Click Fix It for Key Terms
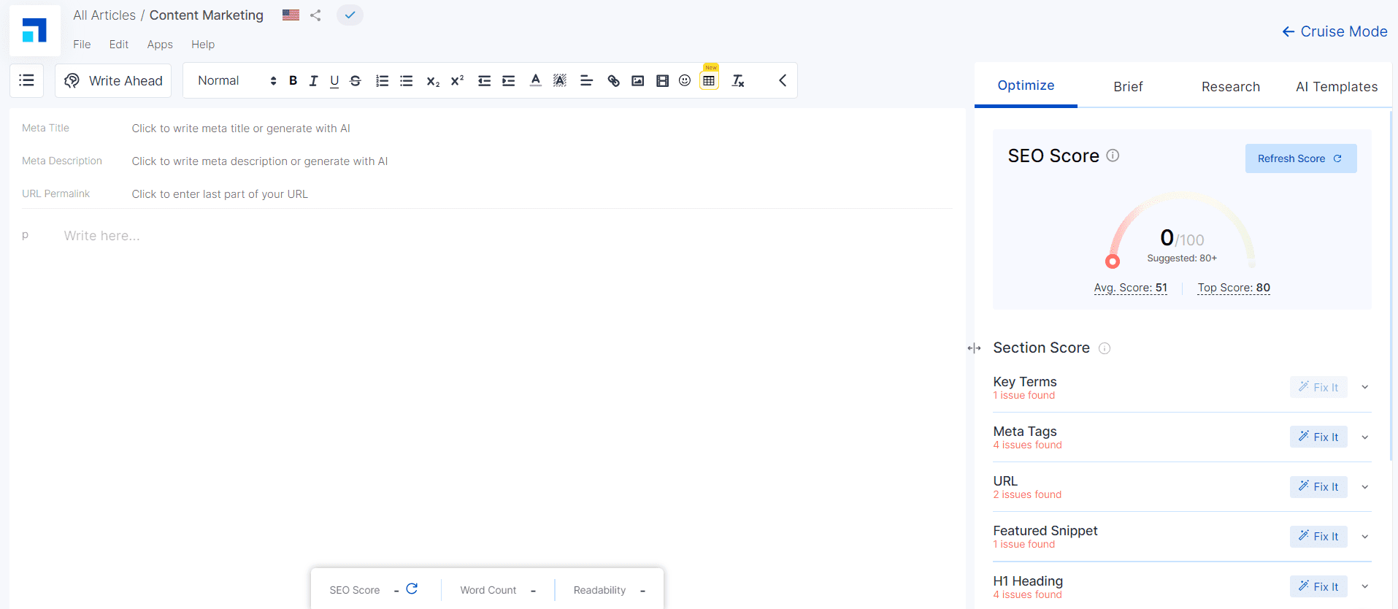The width and height of the screenshot is (1398, 609). click(1318, 387)
